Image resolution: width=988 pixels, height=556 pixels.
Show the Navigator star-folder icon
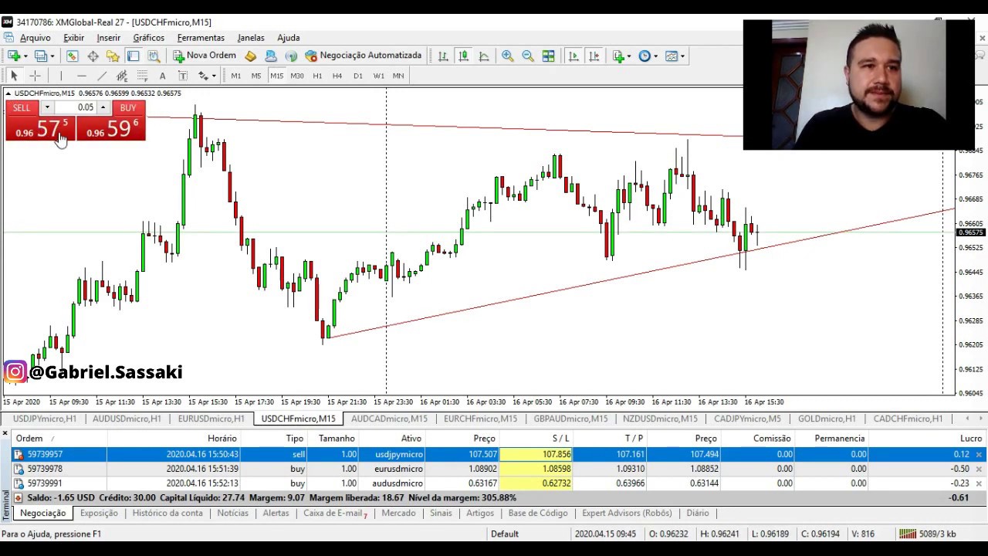pos(113,56)
